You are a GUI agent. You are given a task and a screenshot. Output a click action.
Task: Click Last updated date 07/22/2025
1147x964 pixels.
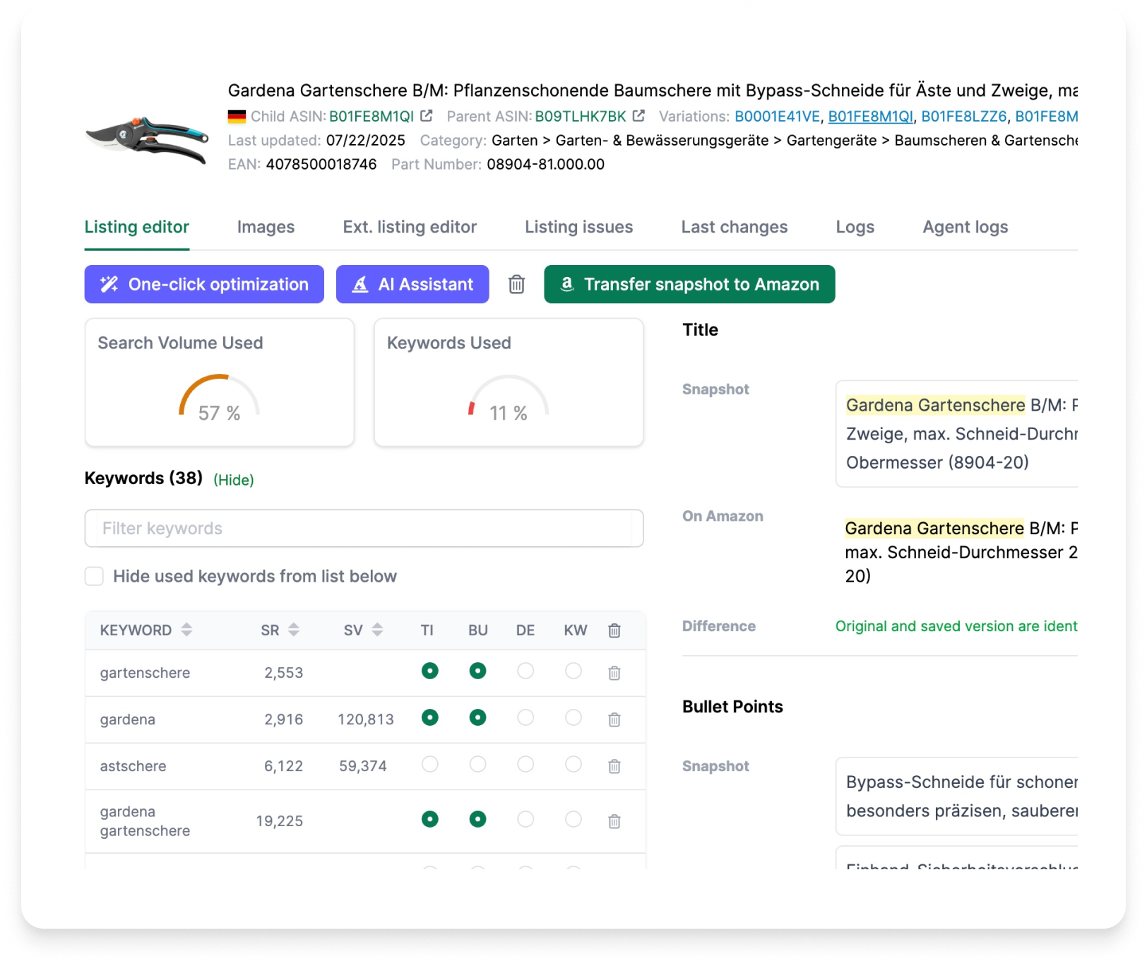tap(366, 140)
